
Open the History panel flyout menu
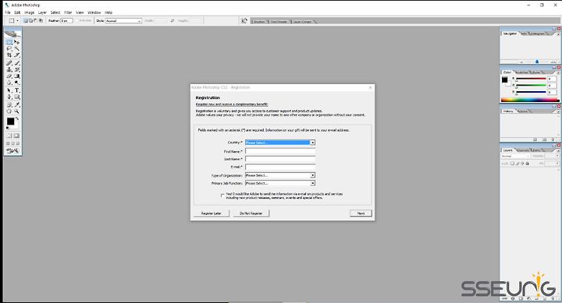click(x=558, y=111)
